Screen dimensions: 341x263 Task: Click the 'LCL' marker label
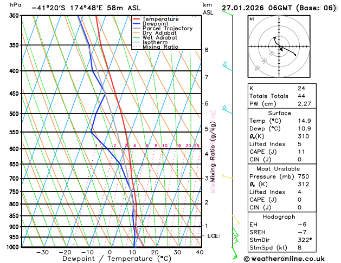coord(214,236)
